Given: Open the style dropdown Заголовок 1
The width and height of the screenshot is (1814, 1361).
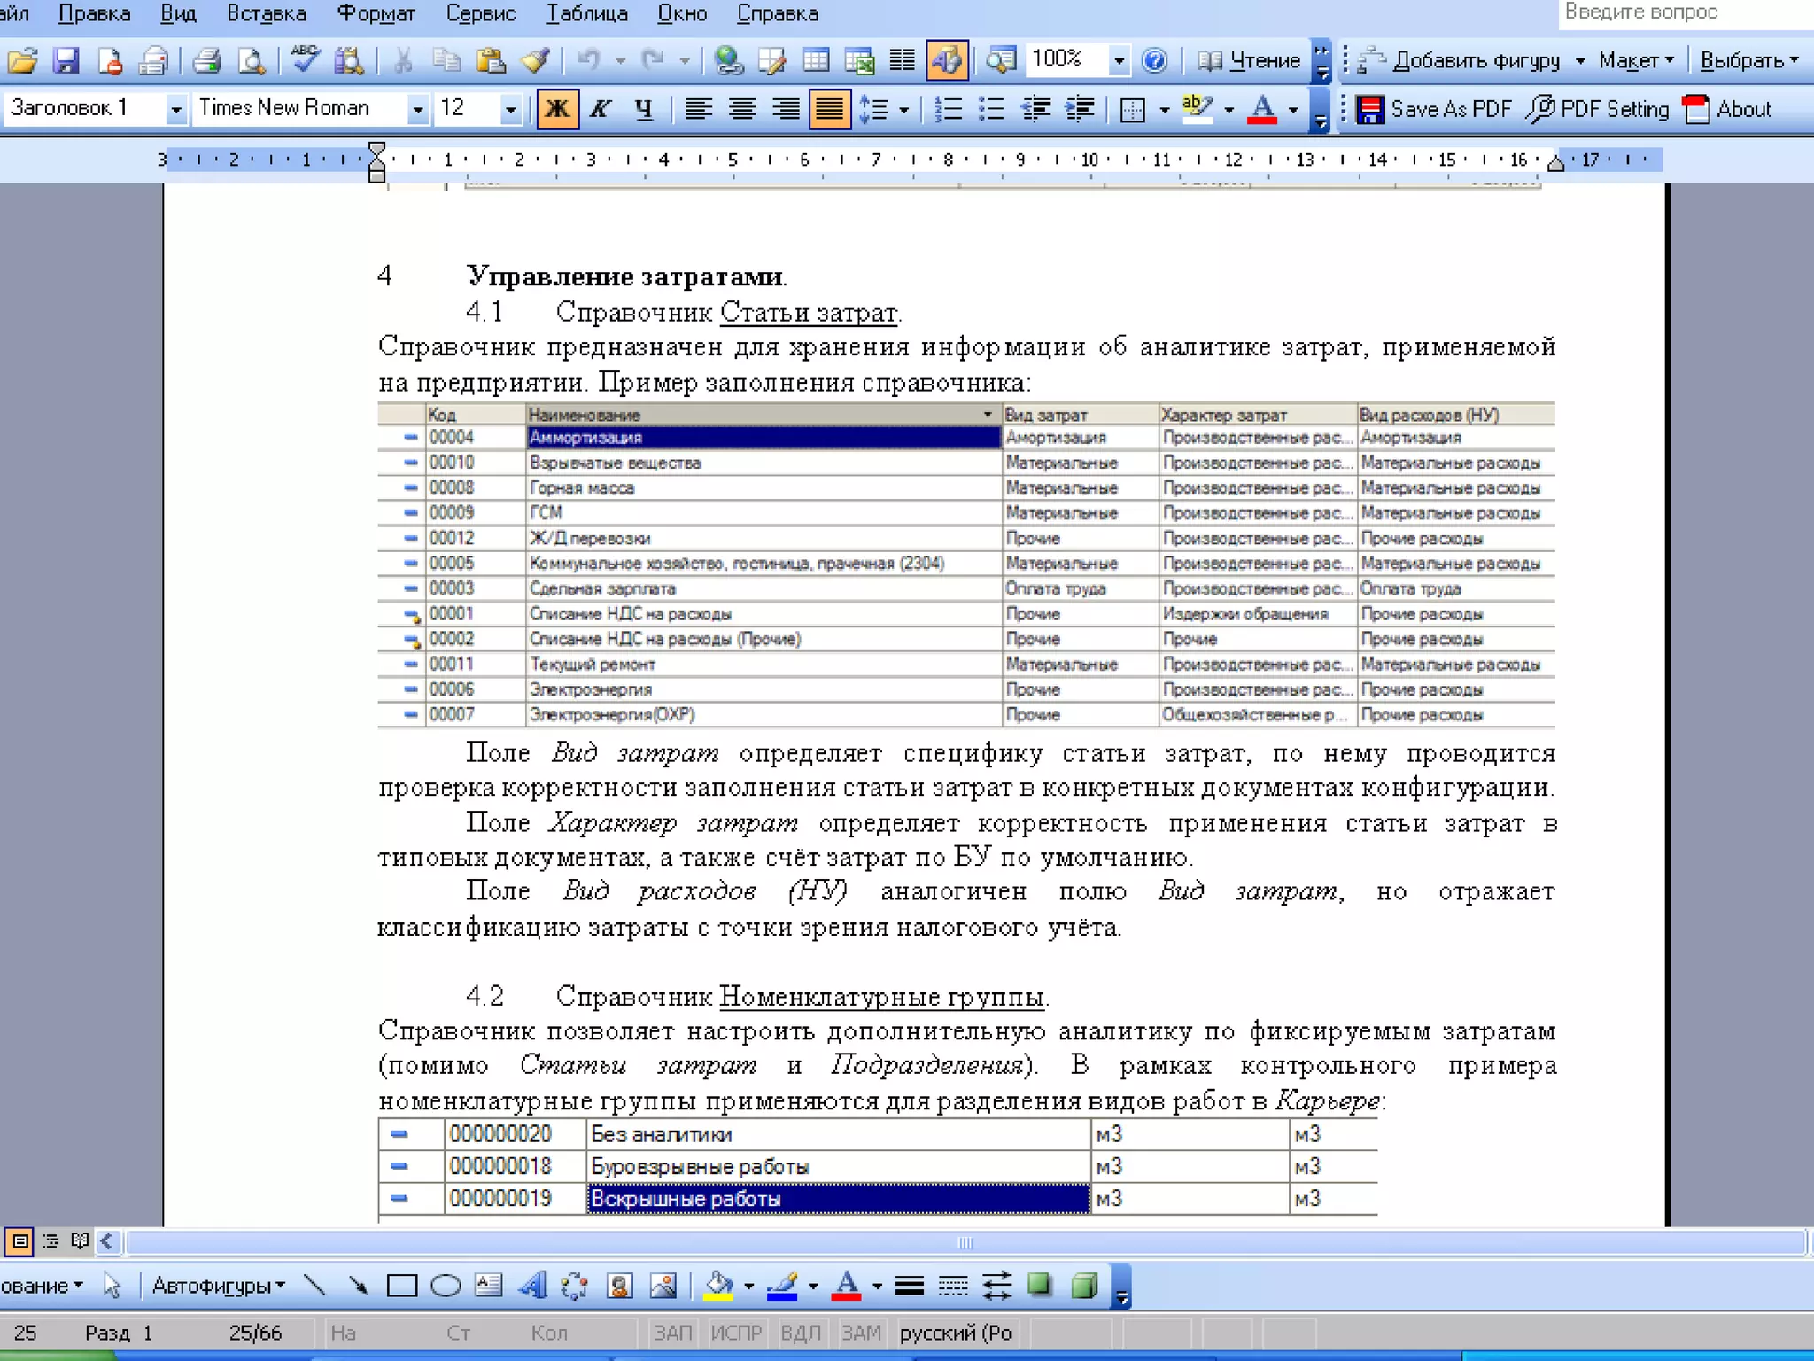Looking at the screenshot, I should click(x=175, y=109).
